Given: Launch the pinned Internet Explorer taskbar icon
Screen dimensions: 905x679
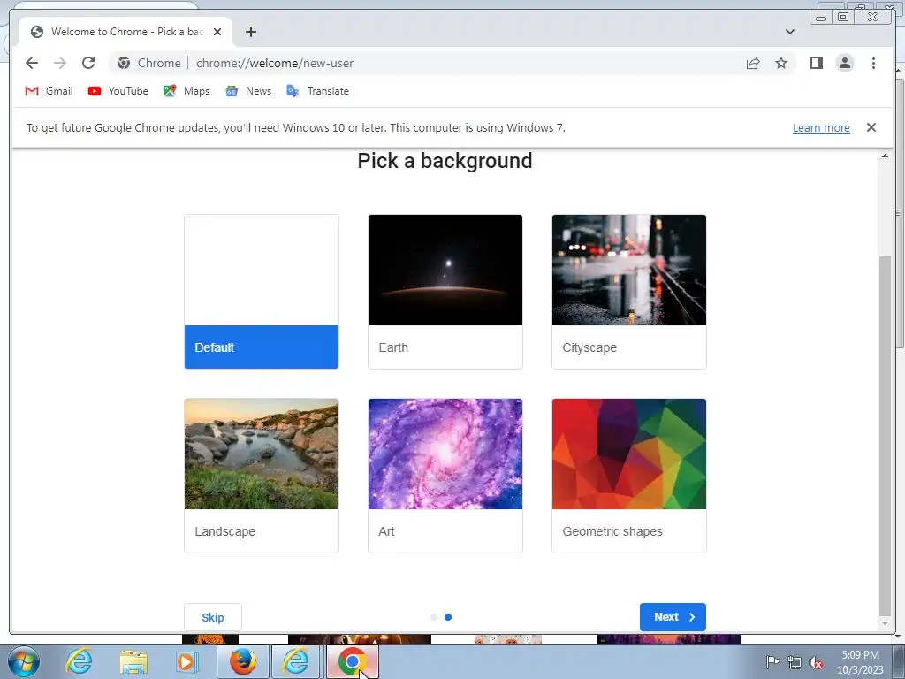Looking at the screenshot, I should pyautogui.click(x=78, y=661).
